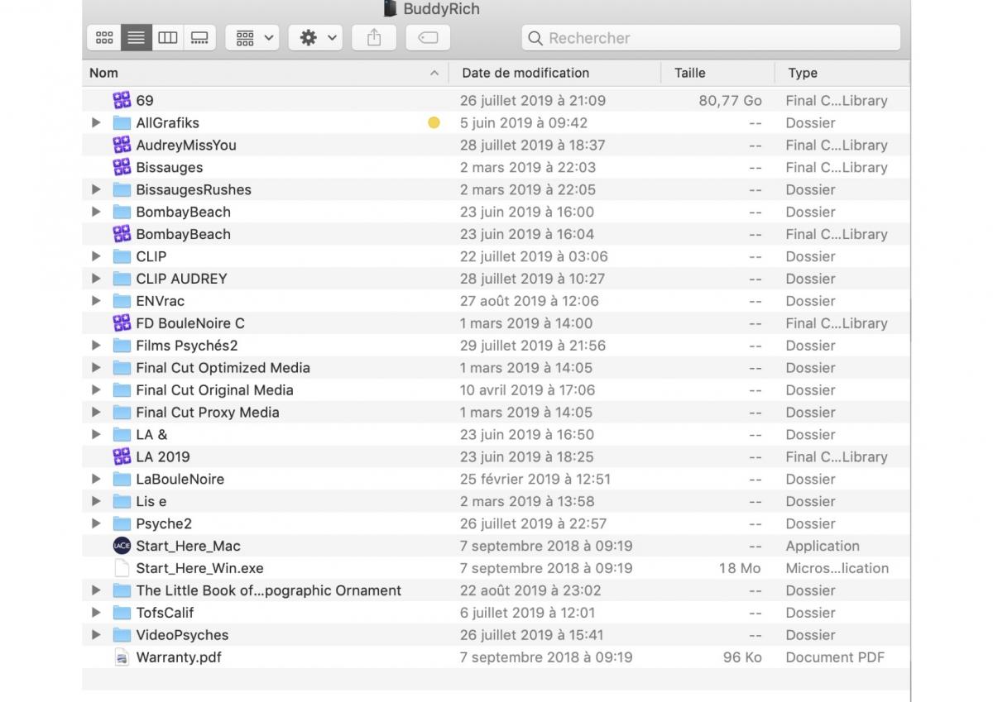Click the LA & folder icon

[122, 435]
